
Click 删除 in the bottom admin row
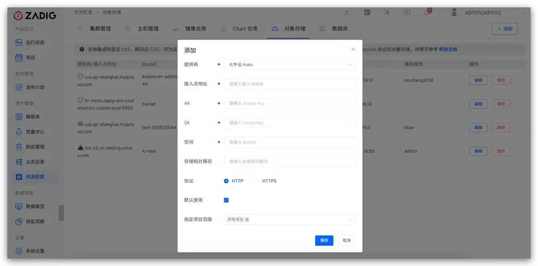[x=501, y=152]
